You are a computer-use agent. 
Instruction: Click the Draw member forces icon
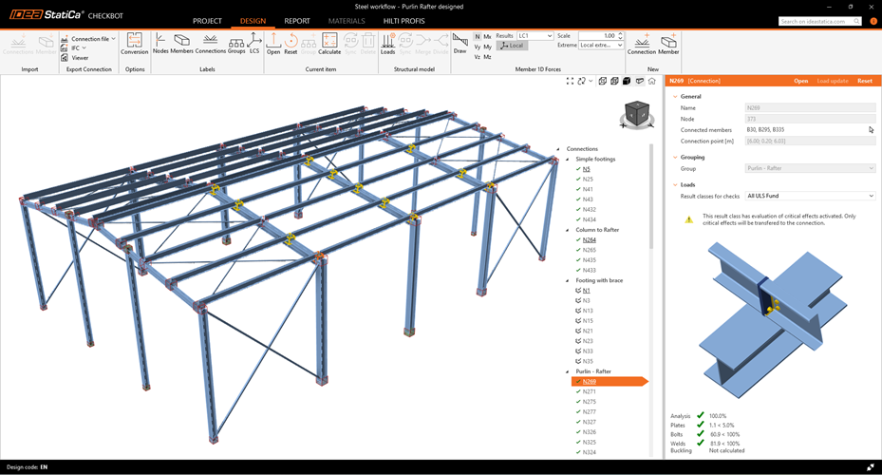(460, 43)
